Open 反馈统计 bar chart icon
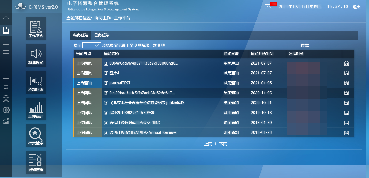Image resolution: width=369 pixels, height=178 pixels. pos(36,109)
